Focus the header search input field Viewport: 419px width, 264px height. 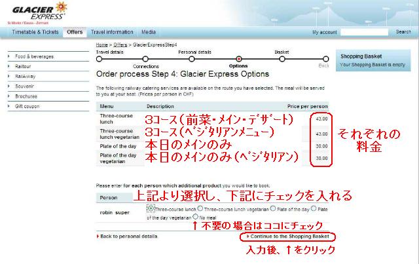pos(364,32)
